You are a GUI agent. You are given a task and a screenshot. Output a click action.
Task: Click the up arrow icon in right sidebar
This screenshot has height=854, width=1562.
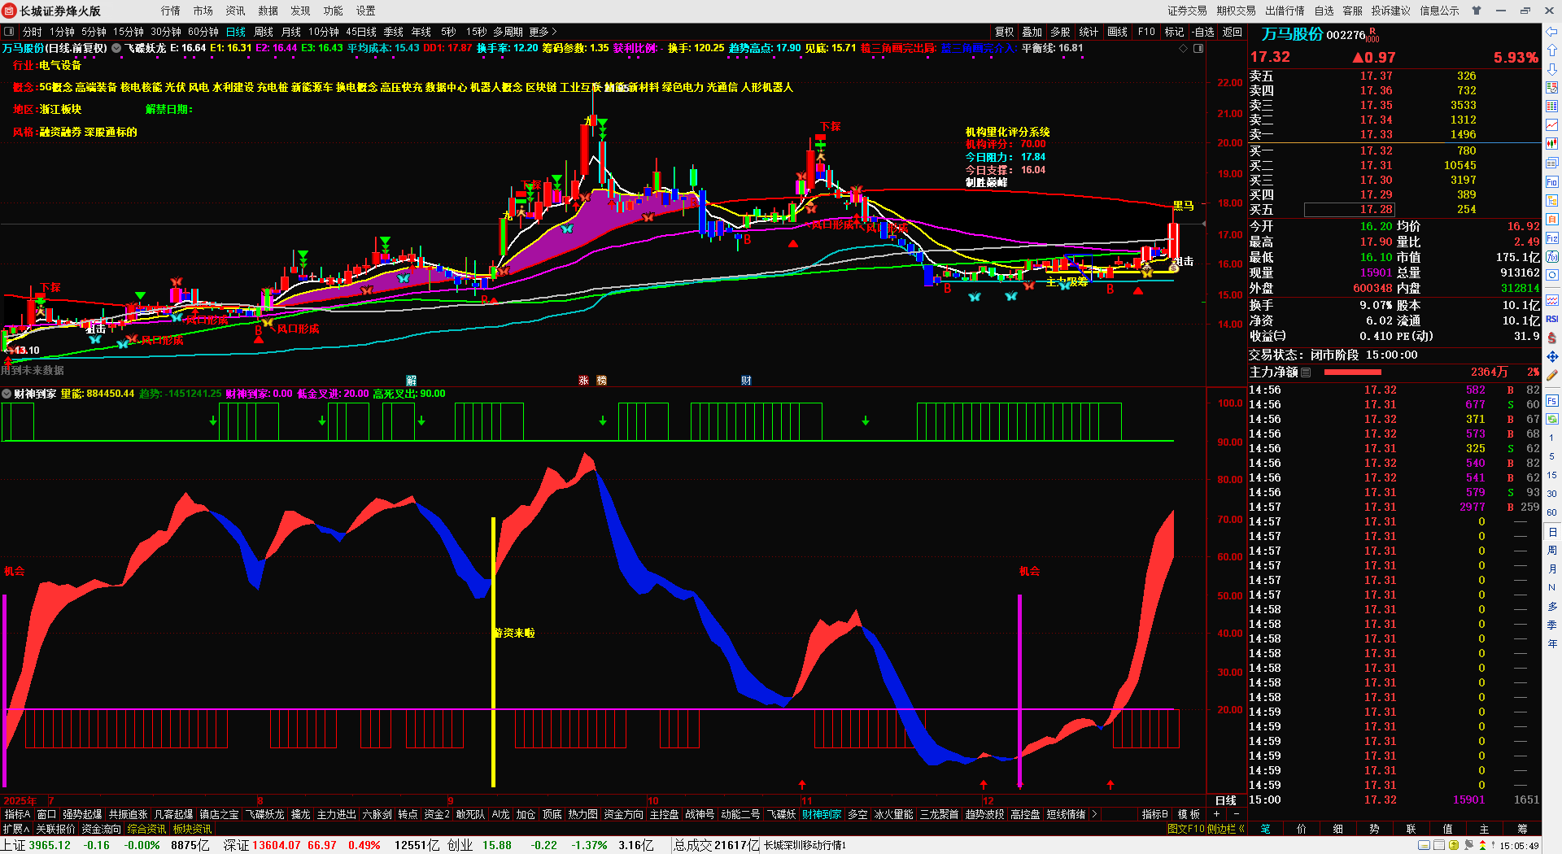1552,50
